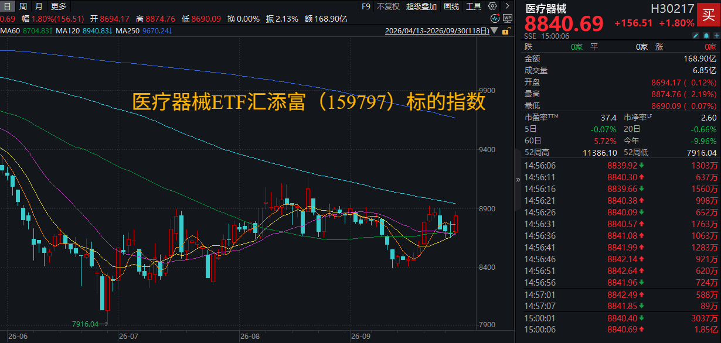721x343 pixels.
Task: Click the 开盘 8694.17 row
Action: 620,82
